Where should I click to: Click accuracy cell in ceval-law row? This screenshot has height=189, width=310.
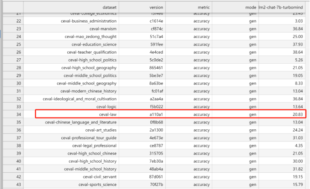(x=189, y=114)
